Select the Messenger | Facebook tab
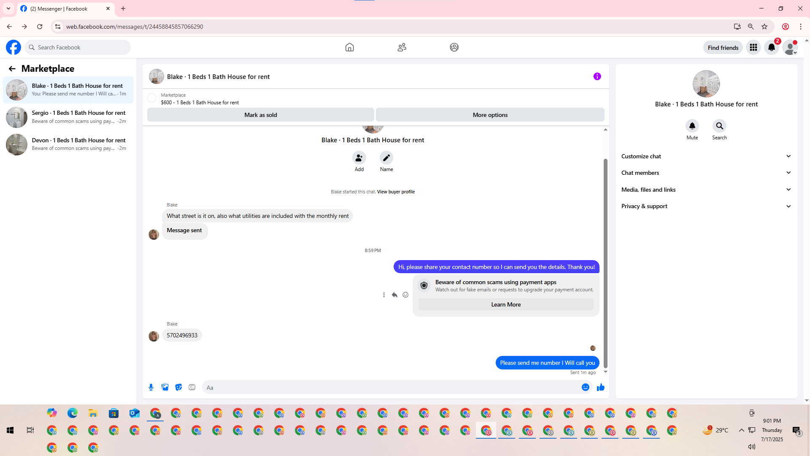 65,9
